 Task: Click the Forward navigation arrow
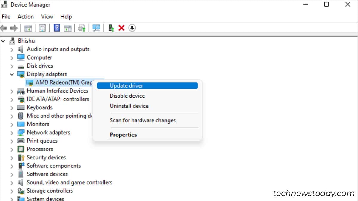pyautogui.click(x=14, y=28)
